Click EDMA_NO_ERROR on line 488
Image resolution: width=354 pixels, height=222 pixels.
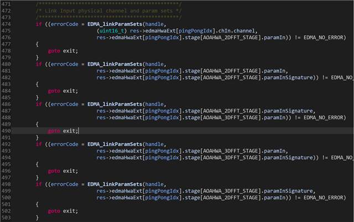[323, 118]
